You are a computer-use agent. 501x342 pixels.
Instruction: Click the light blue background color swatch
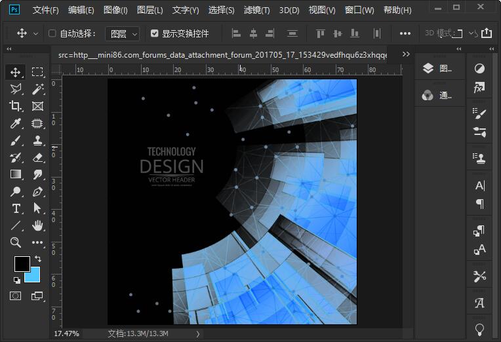(x=34, y=276)
